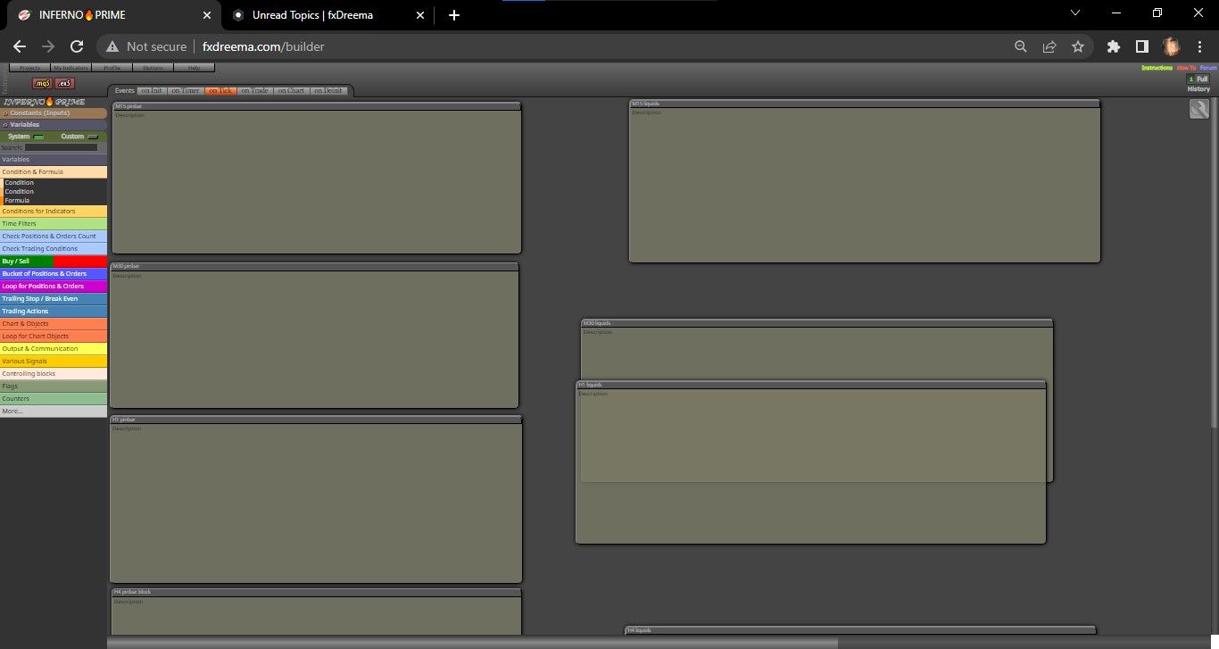Image resolution: width=1219 pixels, height=649 pixels.
Task: Expand the Counters category
Action: (x=54, y=399)
